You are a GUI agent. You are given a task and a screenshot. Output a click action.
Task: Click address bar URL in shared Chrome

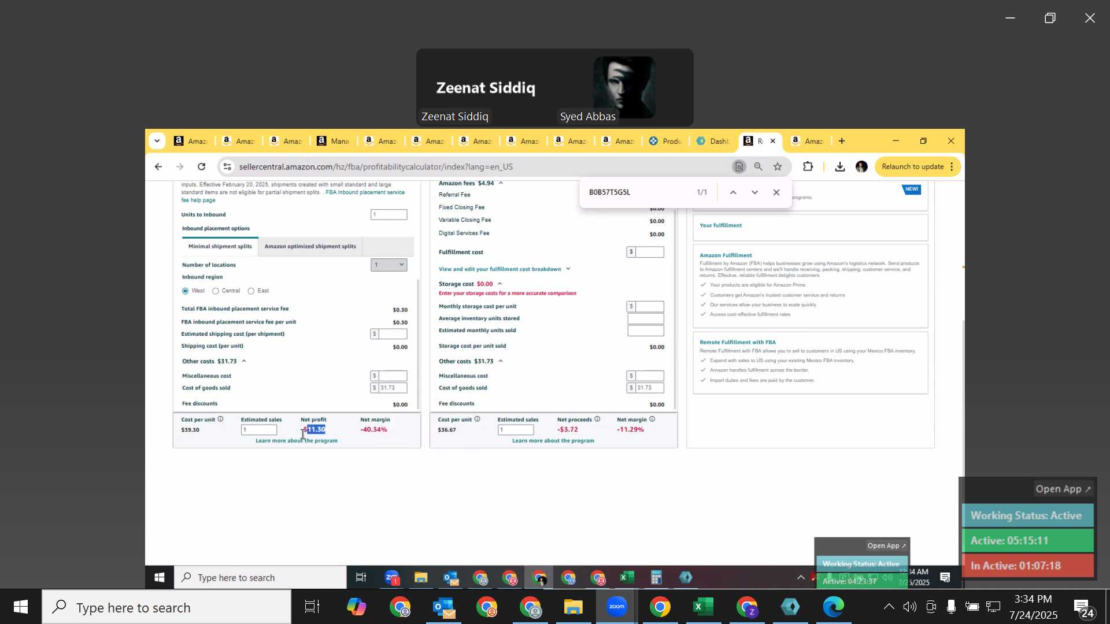pos(376,167)
